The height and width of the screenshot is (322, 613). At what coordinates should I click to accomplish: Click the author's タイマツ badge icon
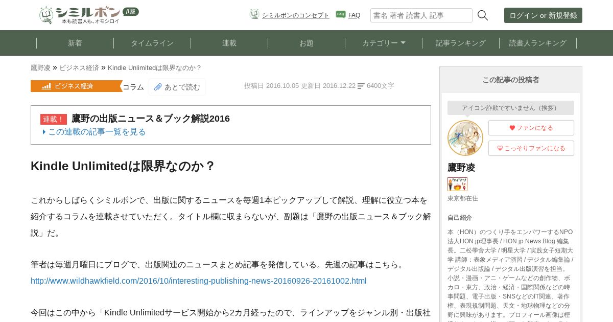[457, 184]
